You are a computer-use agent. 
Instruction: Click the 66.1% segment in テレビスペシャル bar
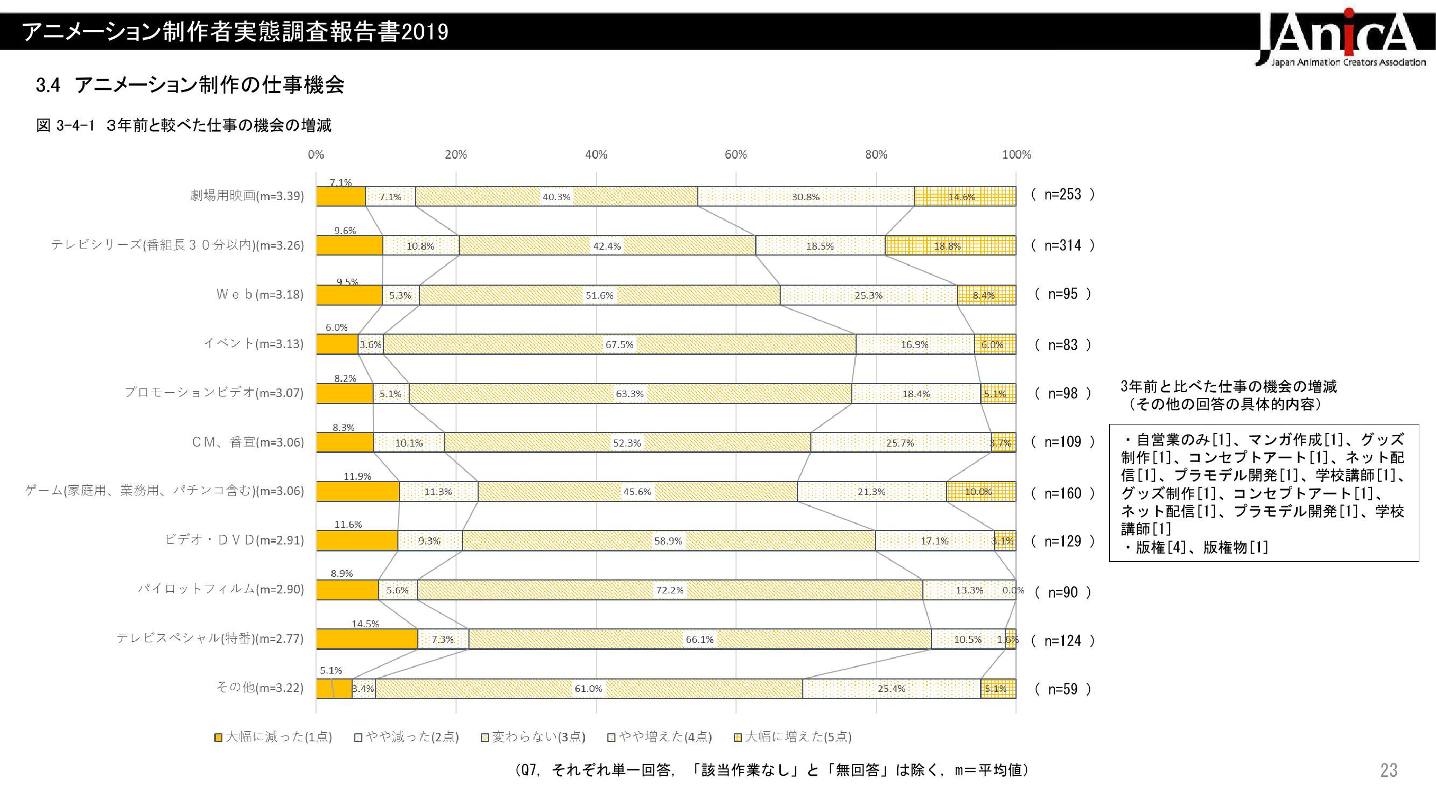tap(700, 639)
